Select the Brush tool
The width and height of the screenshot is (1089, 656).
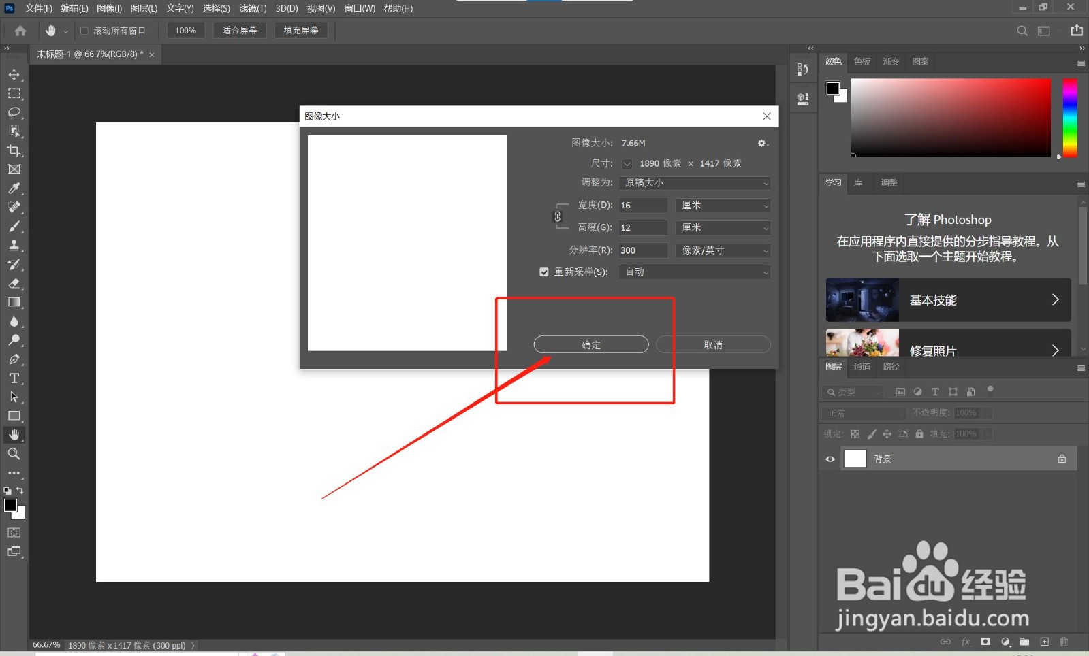(14, 227)
